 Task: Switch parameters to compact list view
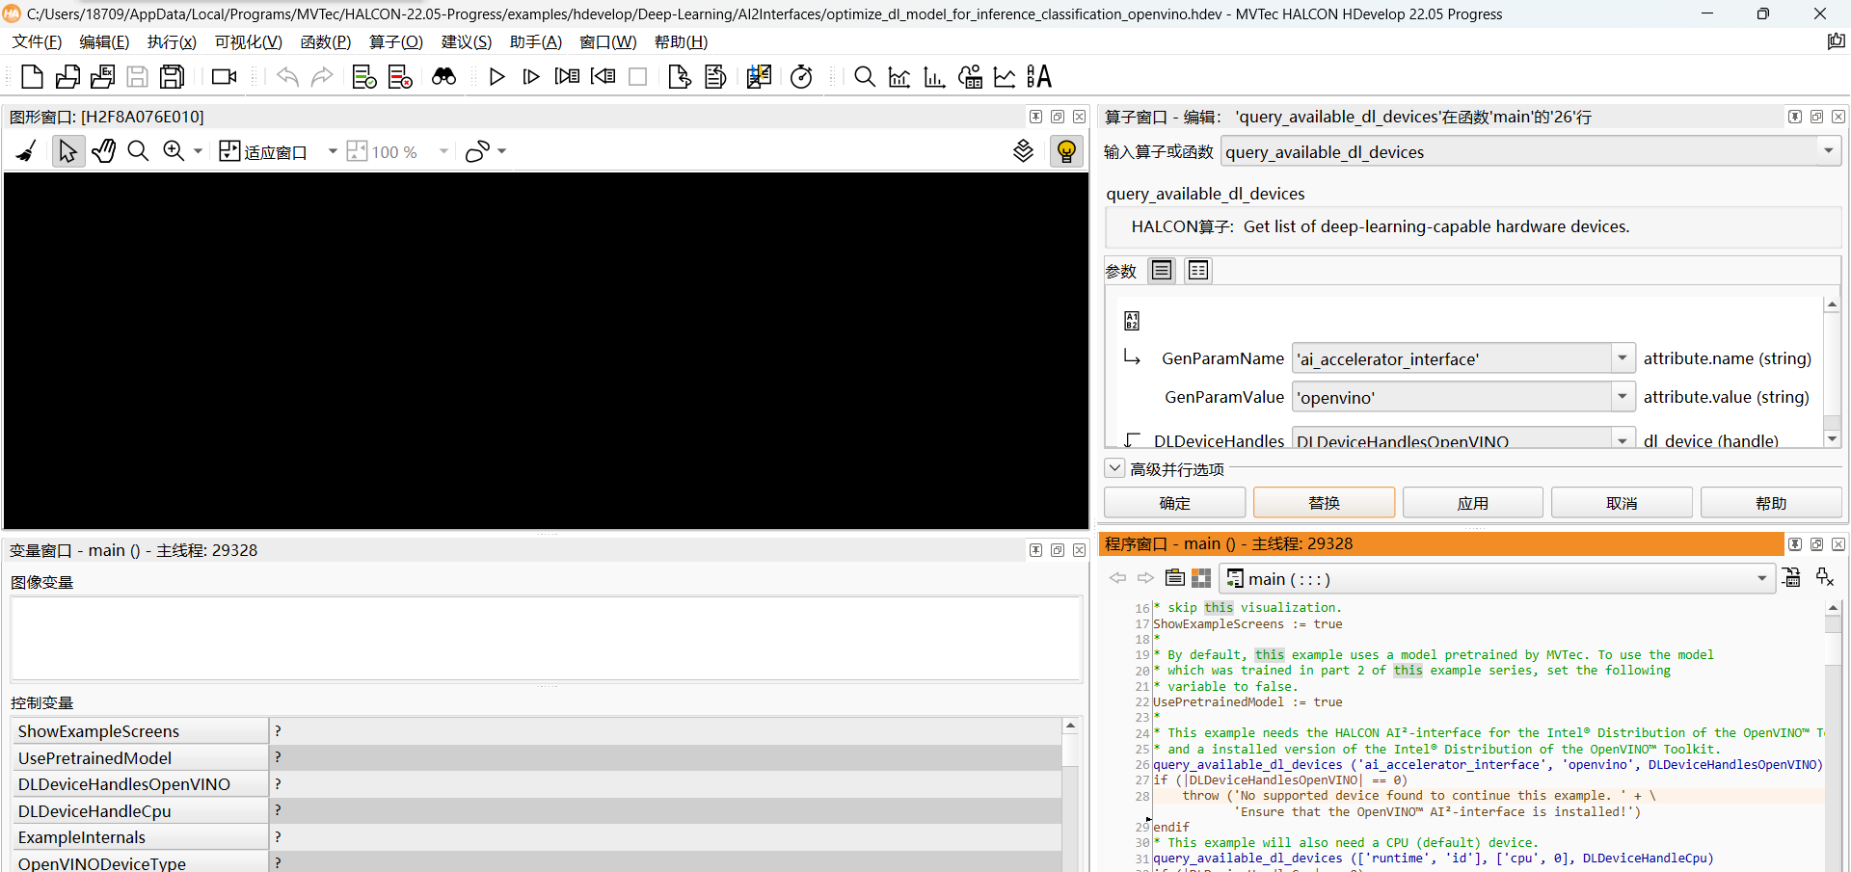(1162, 271)
